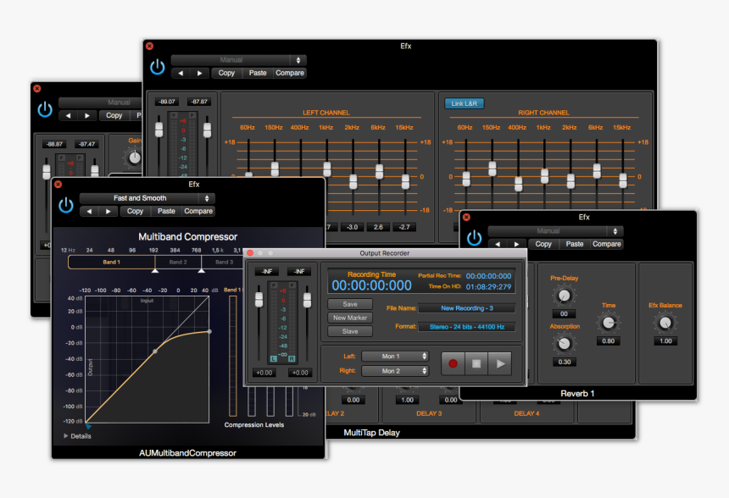Click left channel 6kHz slider handle
Screen dimensions: 729x498
click(x=380, y=171)
